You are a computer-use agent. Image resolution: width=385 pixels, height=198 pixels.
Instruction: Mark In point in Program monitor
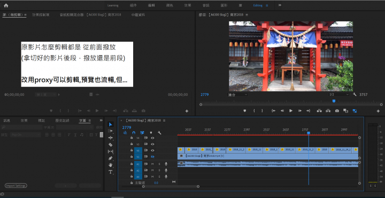point(254,111)
